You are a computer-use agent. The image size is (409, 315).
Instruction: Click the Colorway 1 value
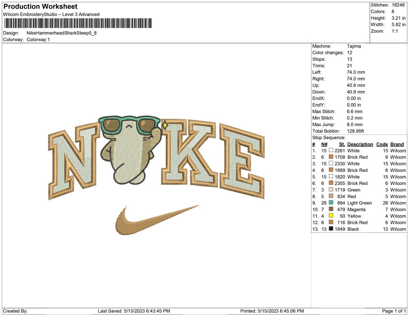pyautogui.click(x=38, y=39)
